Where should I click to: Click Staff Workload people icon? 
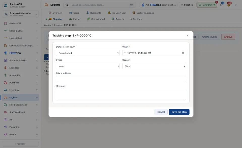coord(5,112)
